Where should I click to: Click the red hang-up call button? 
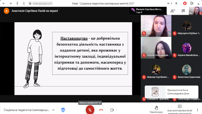(101, 110)
